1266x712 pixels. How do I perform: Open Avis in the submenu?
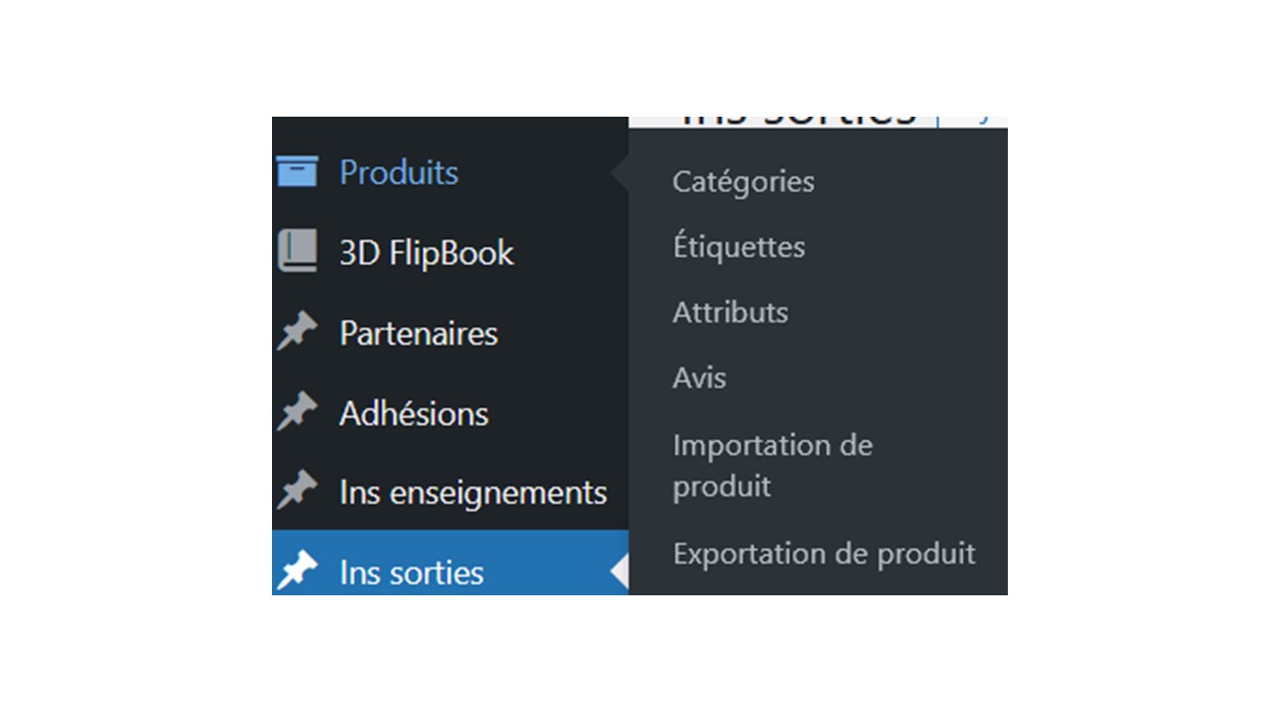coord(699,378)
